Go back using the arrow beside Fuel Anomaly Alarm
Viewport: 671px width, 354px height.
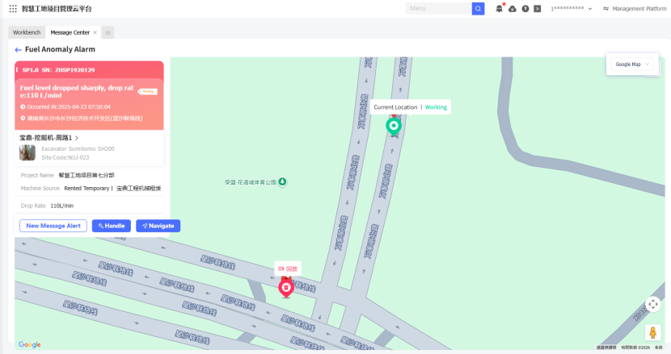tap(18, 49)
